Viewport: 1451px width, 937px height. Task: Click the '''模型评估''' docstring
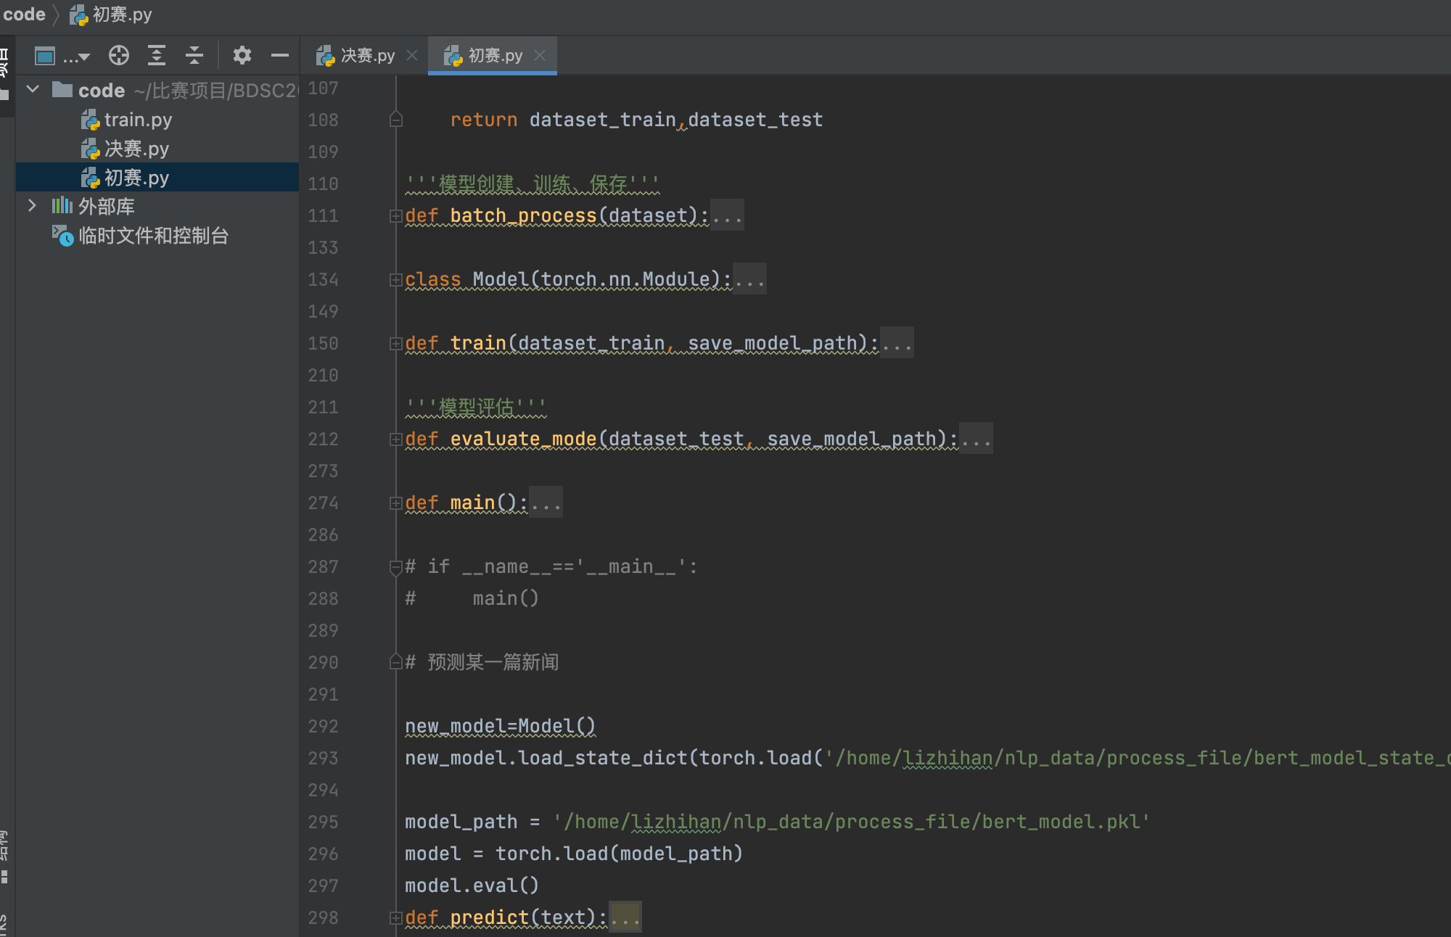pos(476,407)
